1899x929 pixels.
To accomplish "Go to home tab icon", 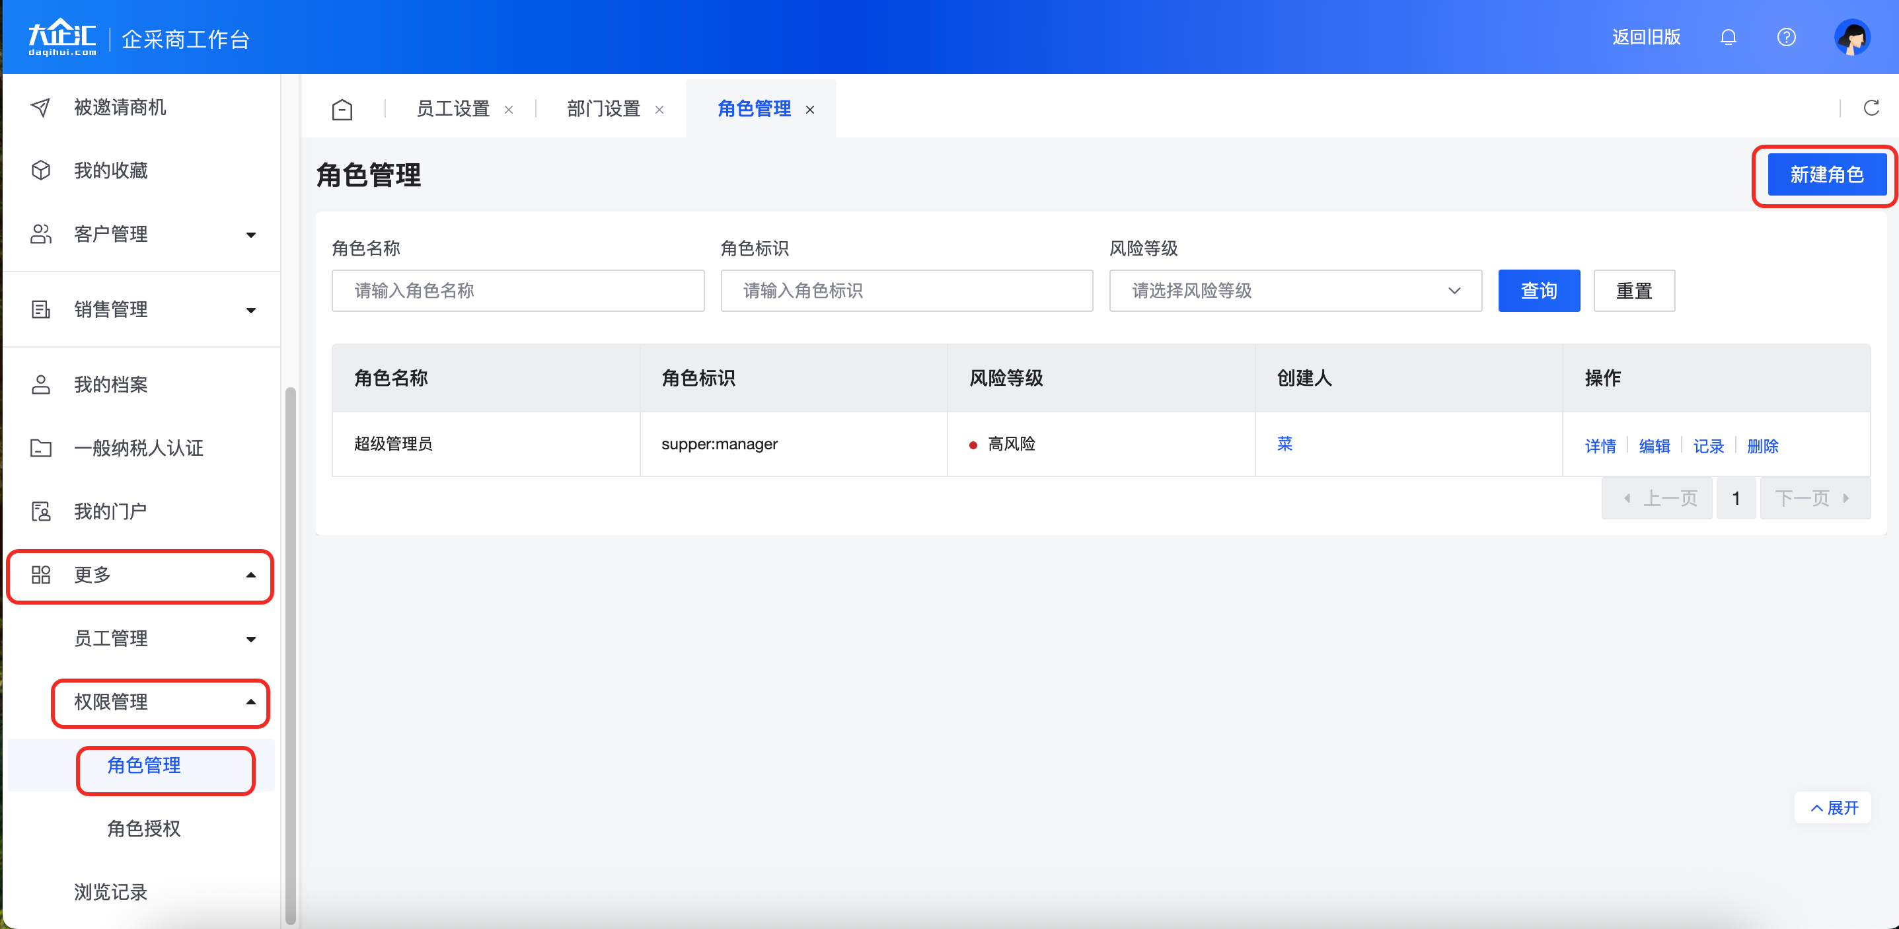I will tap(342, 109).
